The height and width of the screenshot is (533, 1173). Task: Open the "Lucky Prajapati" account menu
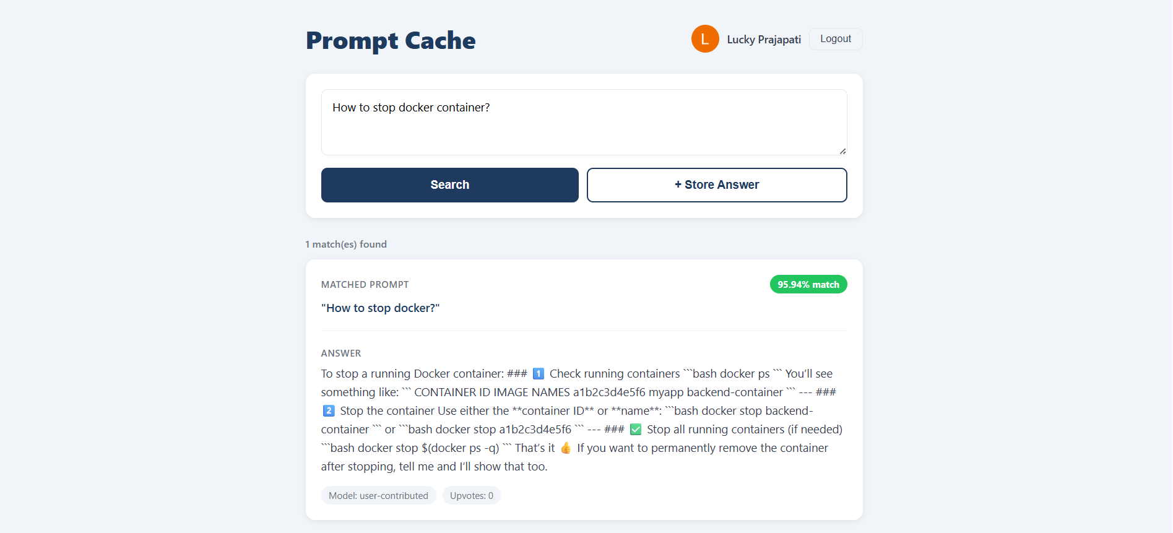[x=763, y=38]
